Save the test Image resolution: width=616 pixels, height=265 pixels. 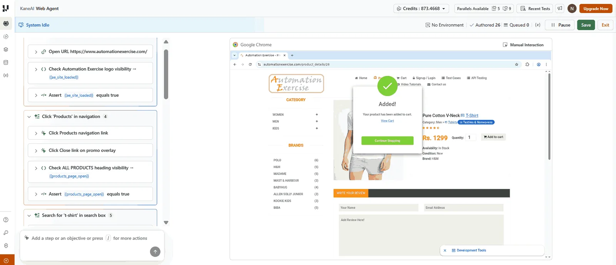point(586,25)
